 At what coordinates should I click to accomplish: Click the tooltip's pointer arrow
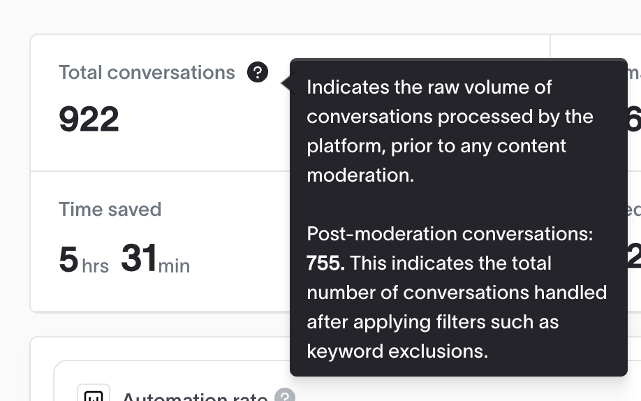286,83
